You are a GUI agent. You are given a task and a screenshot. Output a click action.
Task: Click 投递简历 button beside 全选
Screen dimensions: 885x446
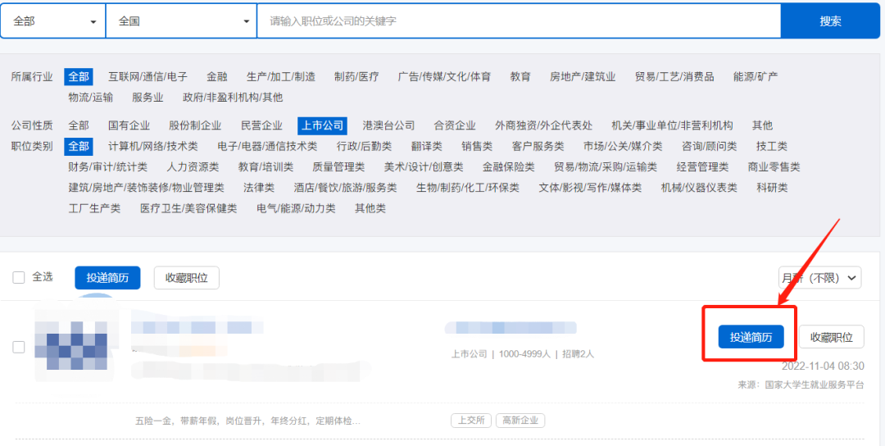[x=108, y=278]
